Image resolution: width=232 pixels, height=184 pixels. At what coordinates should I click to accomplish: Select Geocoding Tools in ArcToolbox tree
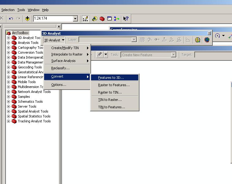[30, 67]
